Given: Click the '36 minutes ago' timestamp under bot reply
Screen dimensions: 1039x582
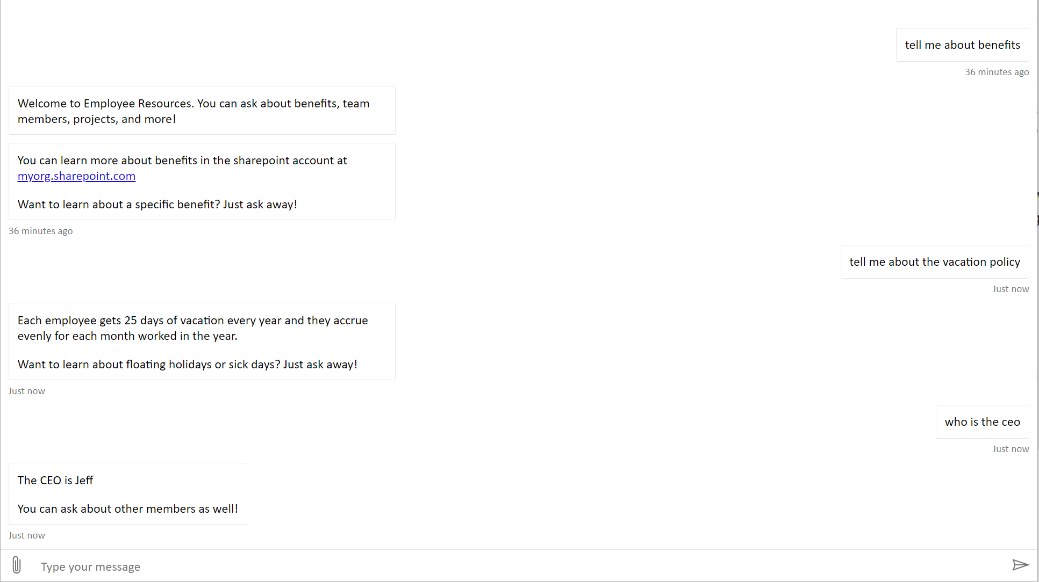Looking at the screenshot, I should coord(41,231).
